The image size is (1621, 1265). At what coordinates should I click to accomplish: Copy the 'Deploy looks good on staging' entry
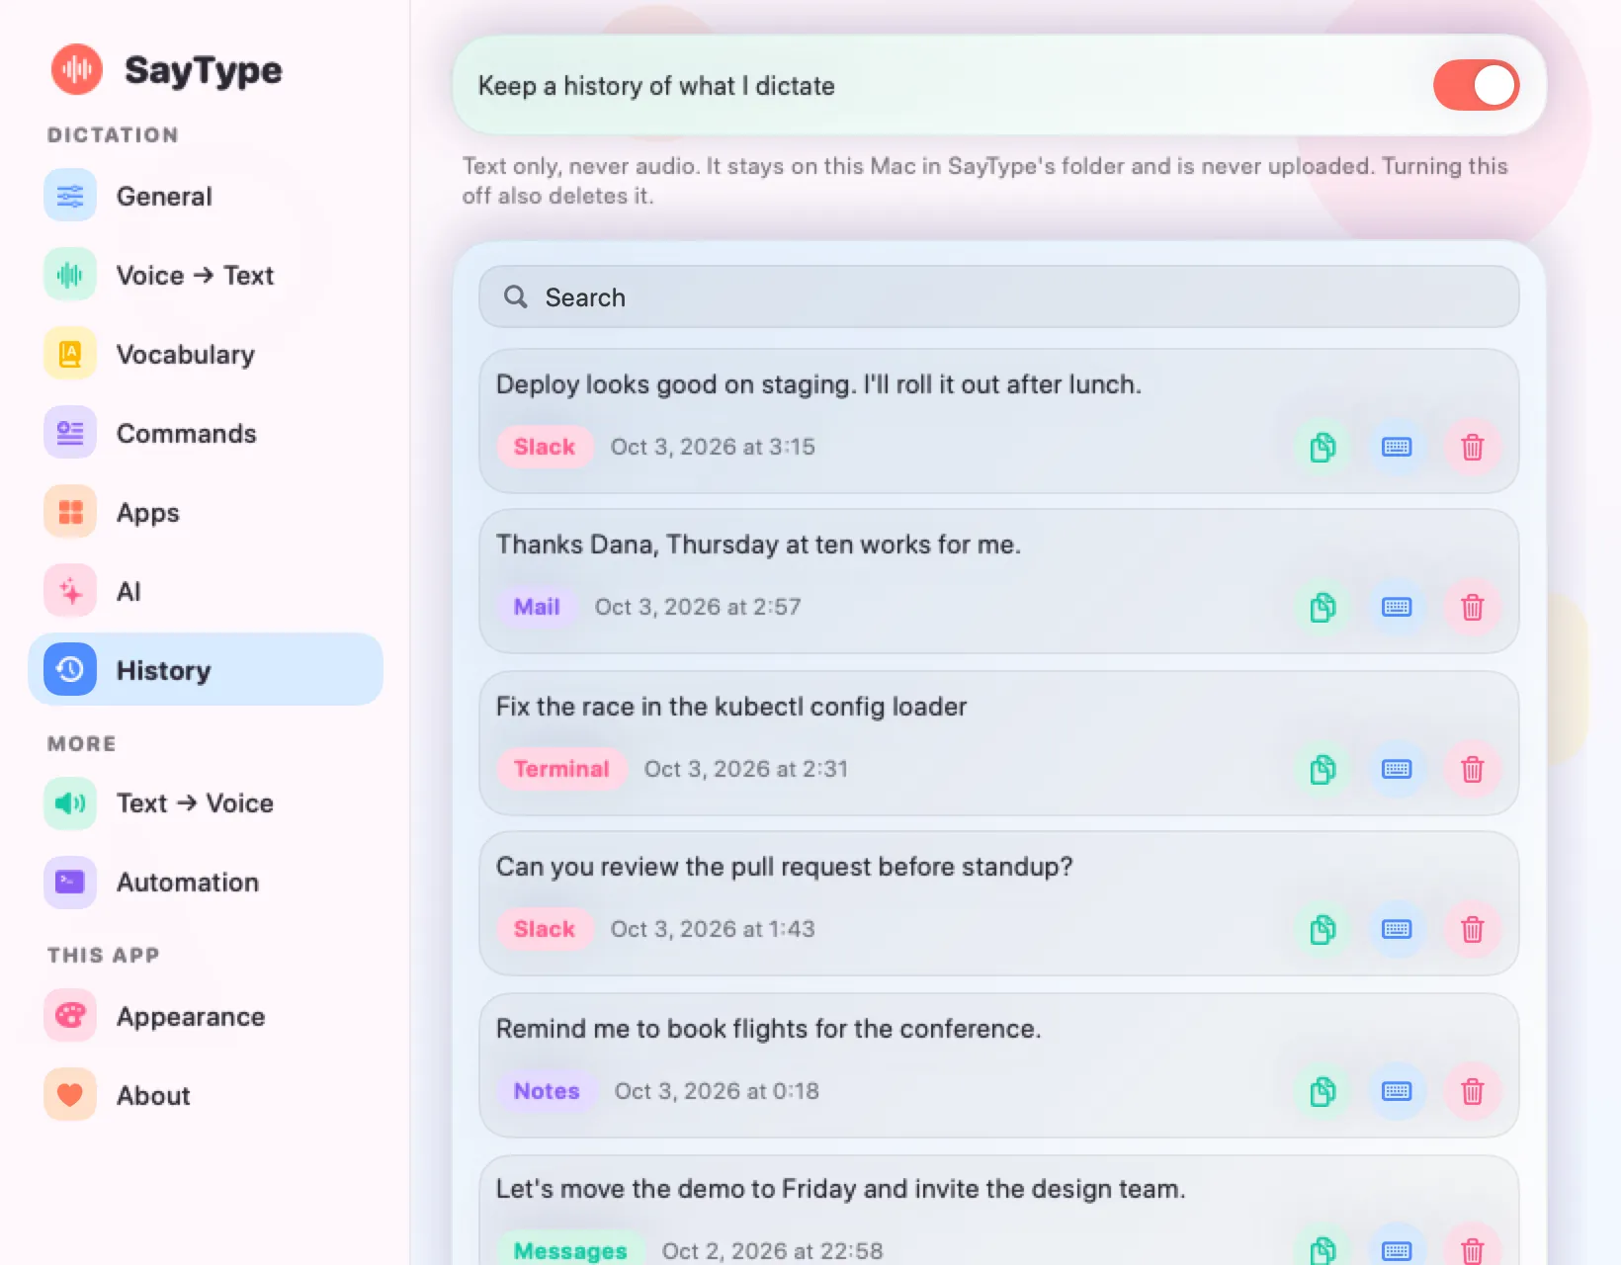point(1322,447)
